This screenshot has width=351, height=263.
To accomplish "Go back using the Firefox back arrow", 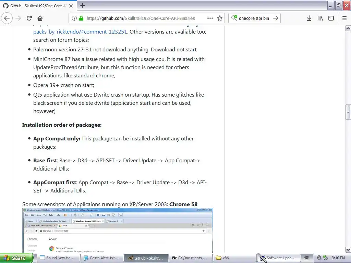I will pos(7,18).
